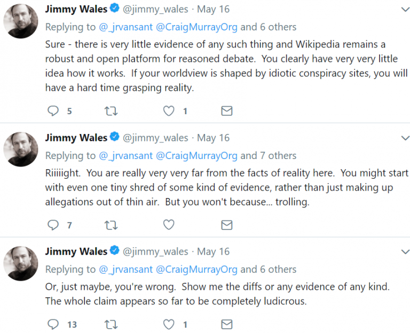The width and height of the screenshot is (410, 333).
Task: Retweet the tweet ending in 'trolling'
Action: [x=111, y=225]
